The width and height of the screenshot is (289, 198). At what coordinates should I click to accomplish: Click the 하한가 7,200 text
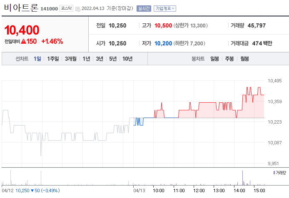(189, 43)
